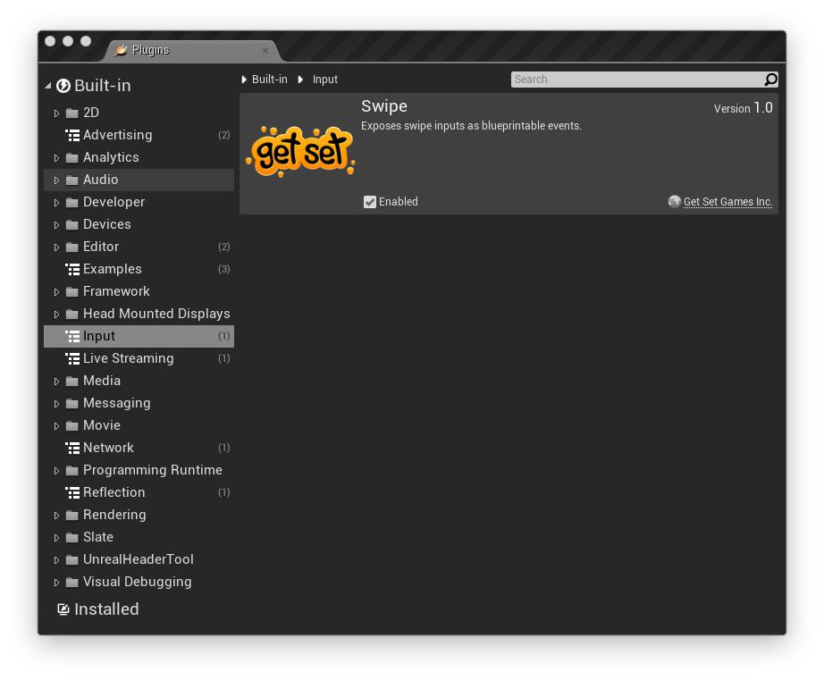Select the Rendering category label

(x=114, y=515)
